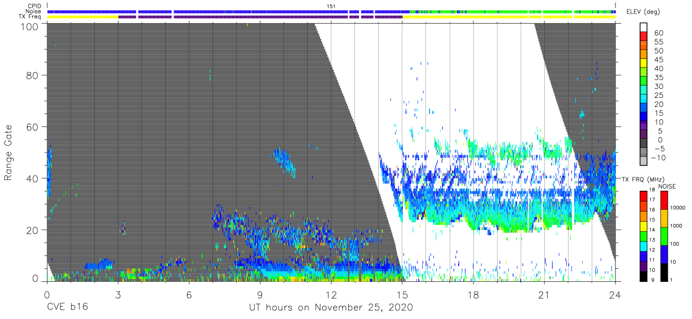Click the green NOISE swatch between 100 and 1000
The width and height of the screenshot is (692, 319).
click(666, 236)
